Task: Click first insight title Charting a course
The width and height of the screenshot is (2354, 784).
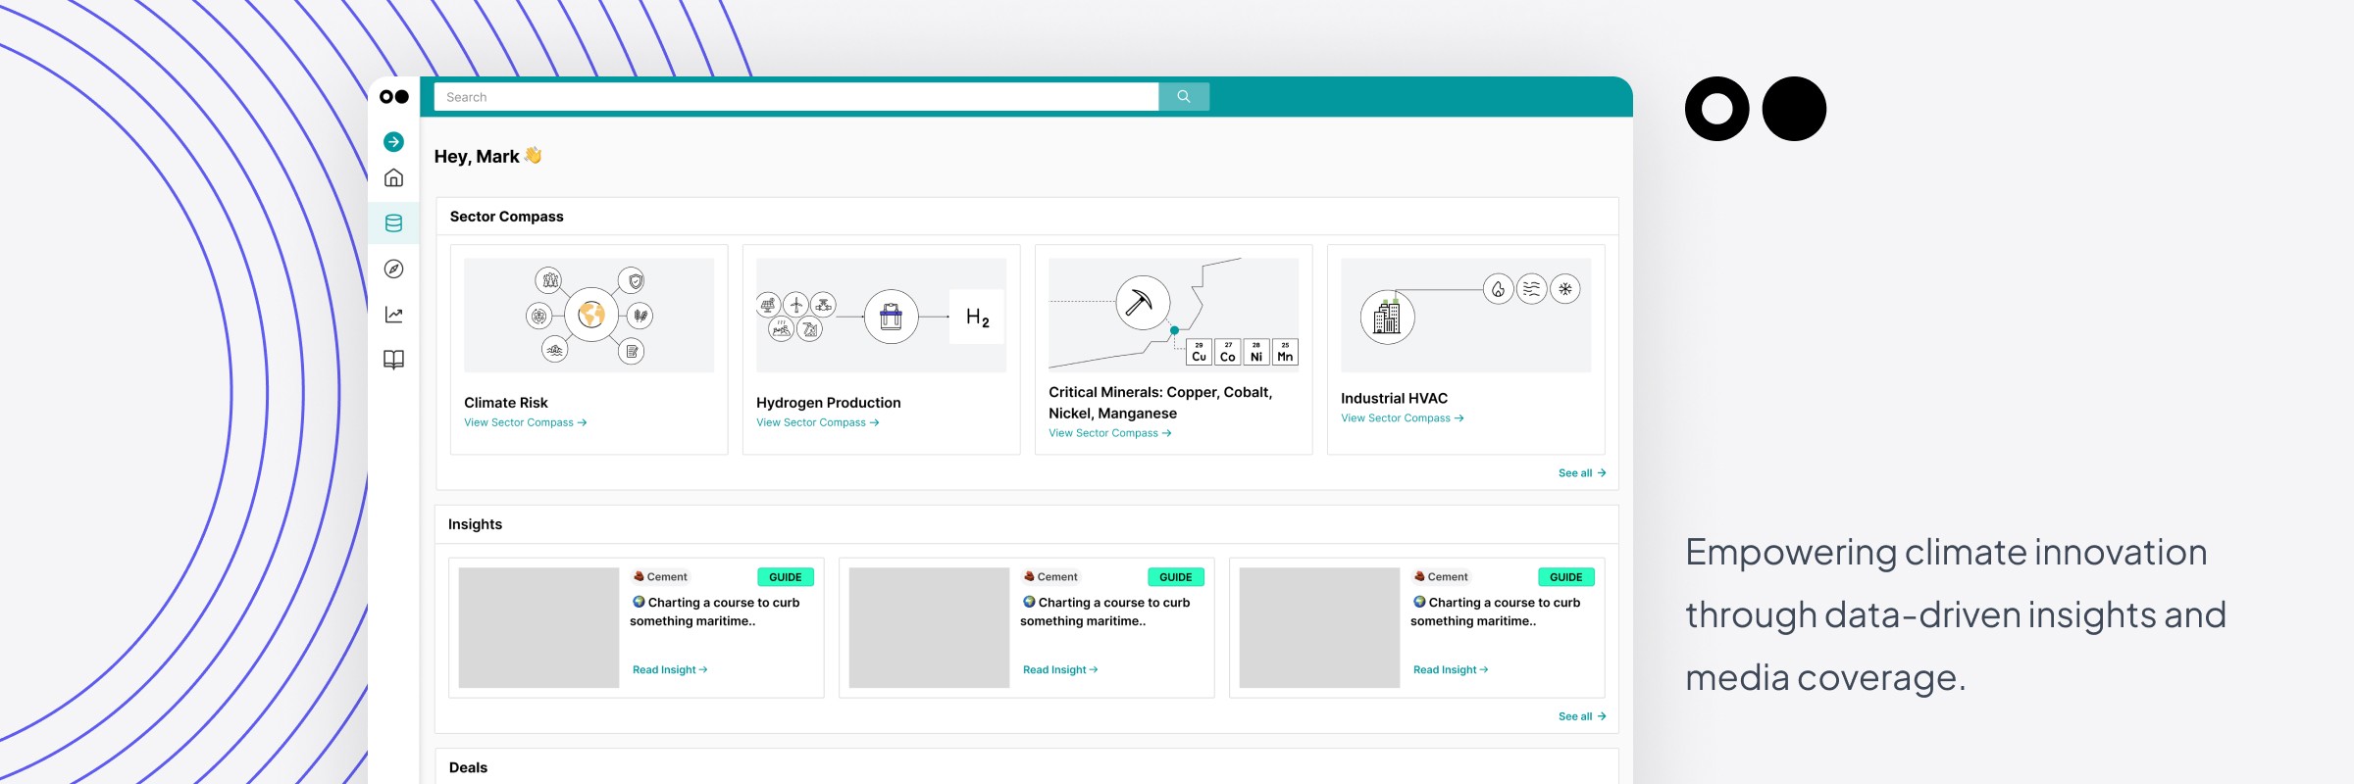Action: click(x=716, y=612)
